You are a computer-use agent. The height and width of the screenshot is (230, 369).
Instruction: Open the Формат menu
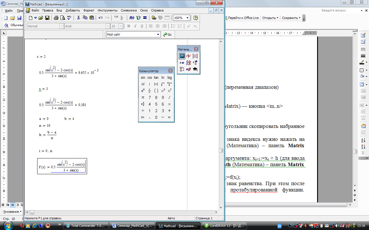click(x=89, y=10)
